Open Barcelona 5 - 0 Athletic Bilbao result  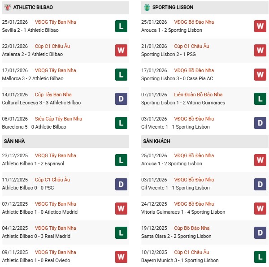point(35,127)
